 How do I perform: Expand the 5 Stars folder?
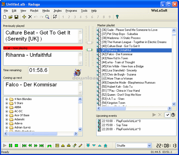[7, 103]
